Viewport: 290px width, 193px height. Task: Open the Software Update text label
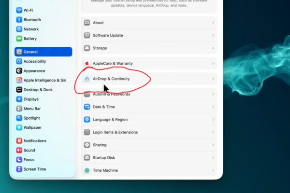(x=108, y=35)
